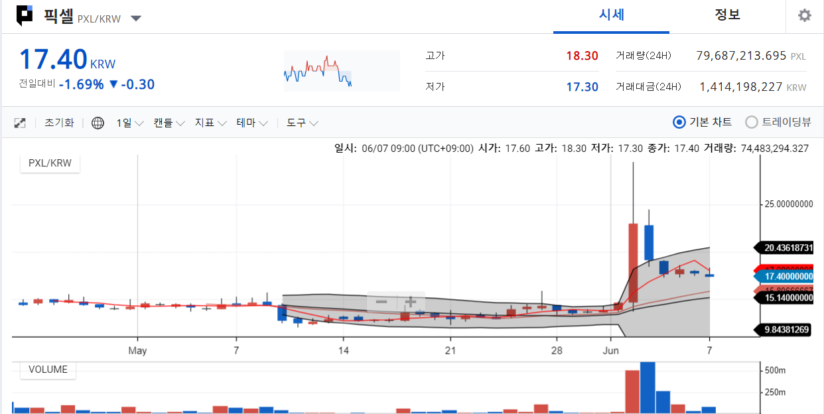This screenshot has height=414, width=824.
Task: Click the 거래량(24H) value 79,687,213.695
Action: click(x=741, y=56)
